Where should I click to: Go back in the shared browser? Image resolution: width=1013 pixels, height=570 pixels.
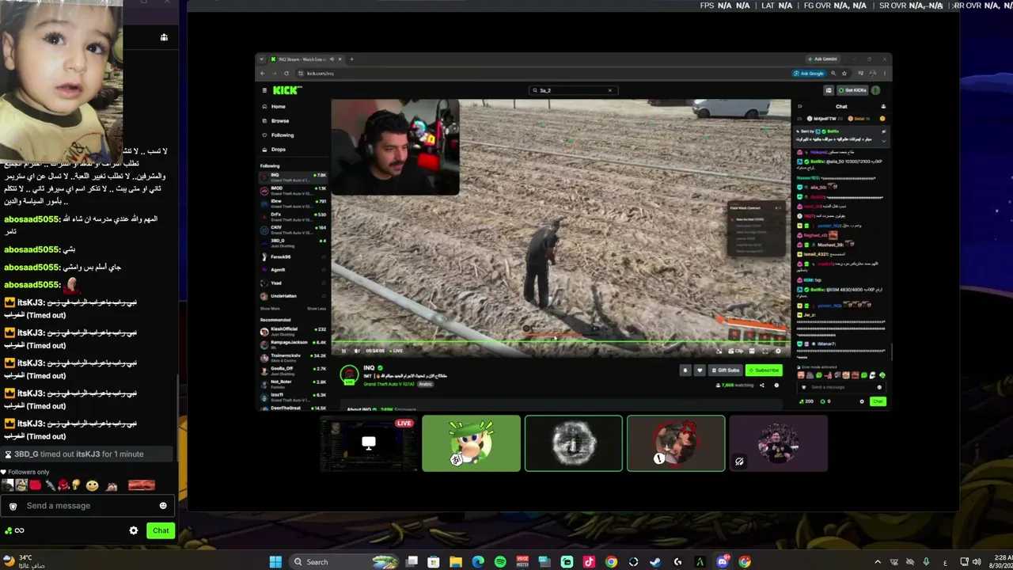263,74
